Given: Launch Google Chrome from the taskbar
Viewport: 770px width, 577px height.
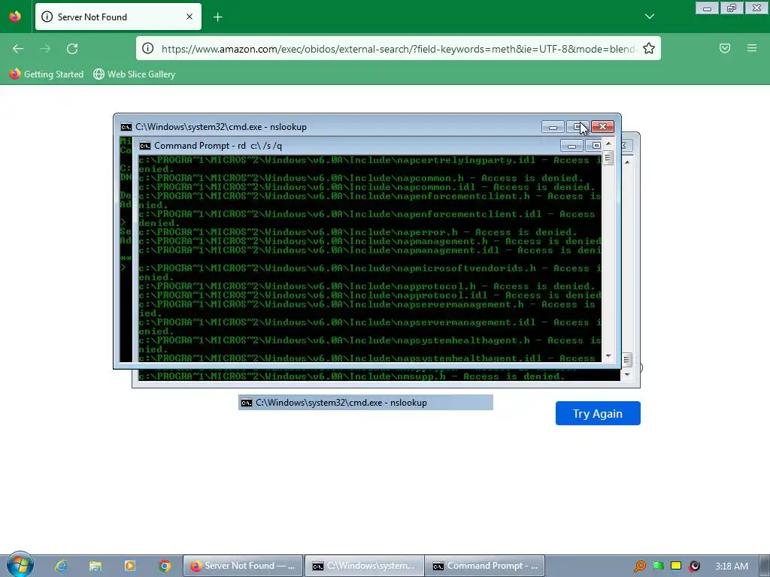Looking at the screenshot, I should [x=165, y=566].
